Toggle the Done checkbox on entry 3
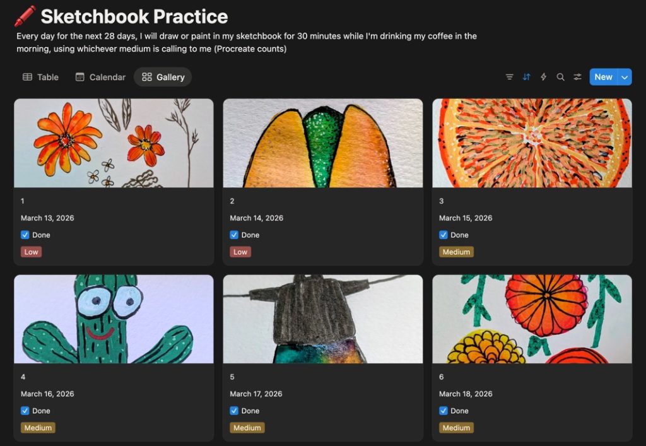 tap(443, 234)
